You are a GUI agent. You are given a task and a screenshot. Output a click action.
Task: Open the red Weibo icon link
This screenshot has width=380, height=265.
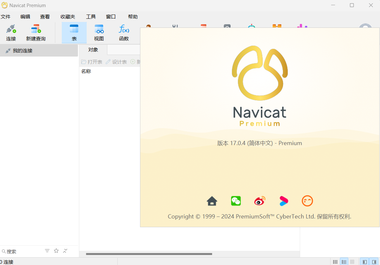tap(260, 201)
